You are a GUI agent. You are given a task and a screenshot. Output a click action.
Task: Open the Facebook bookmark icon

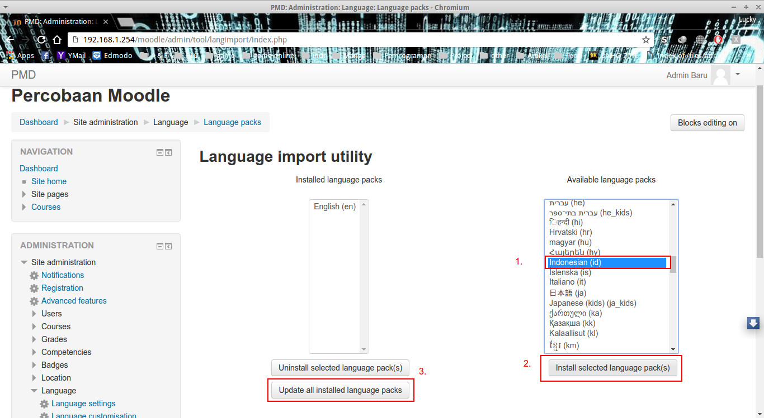46,55
